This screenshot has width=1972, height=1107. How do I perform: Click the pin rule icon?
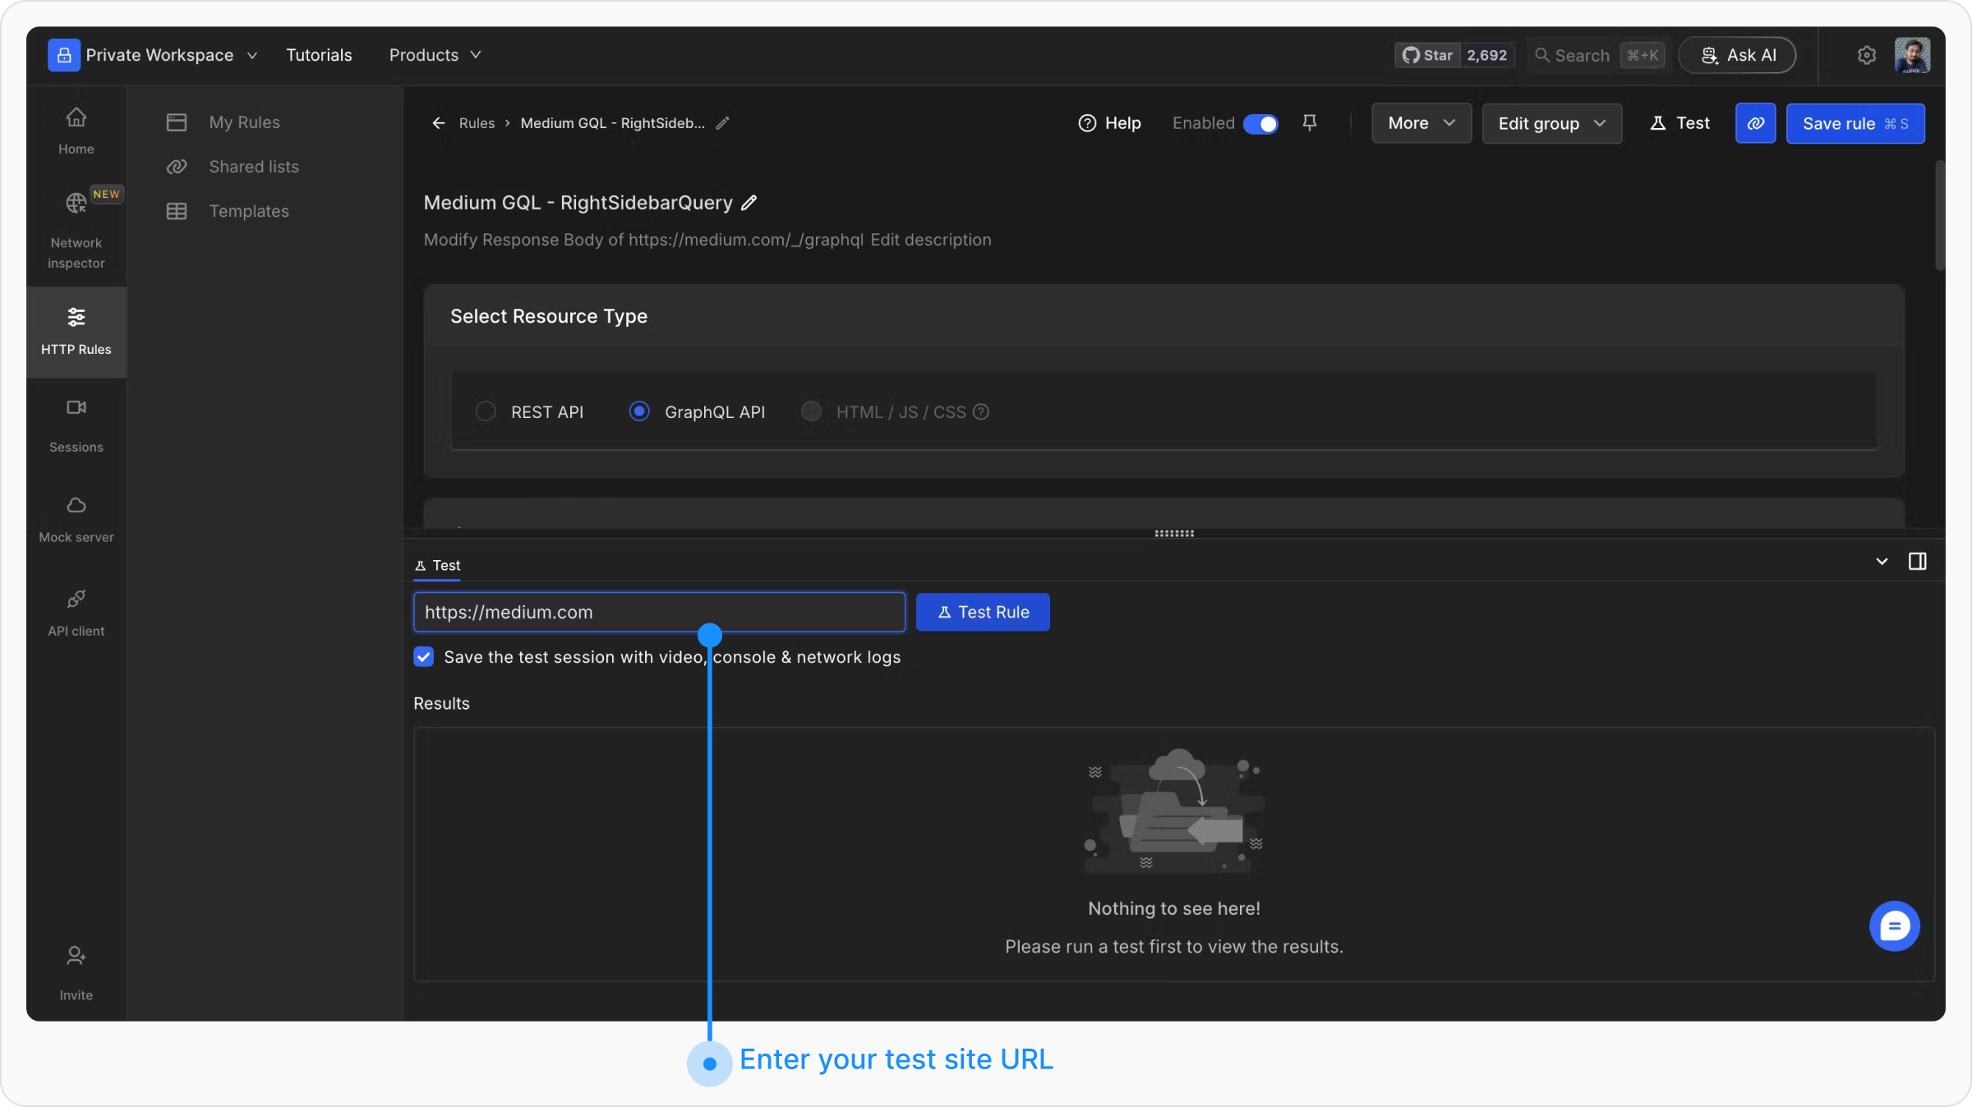1310,123
